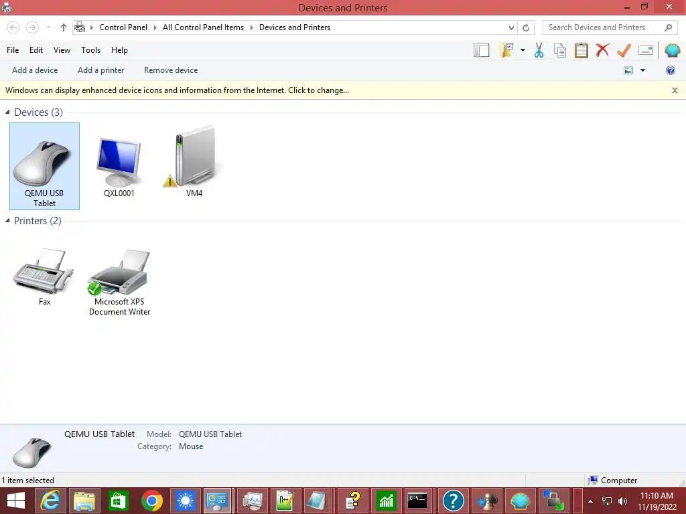Open Internet Explorer from the taskbar
Viewport: 686px width, 514px height.
[x=50, y=501]
